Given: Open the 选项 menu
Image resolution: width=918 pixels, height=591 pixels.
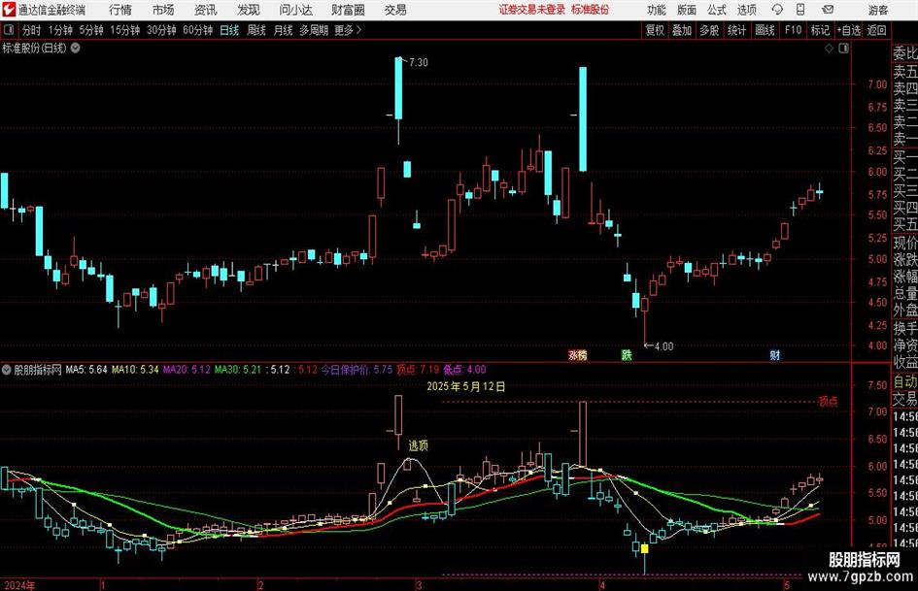Looking at the screenshot, I should pos(746,10).
